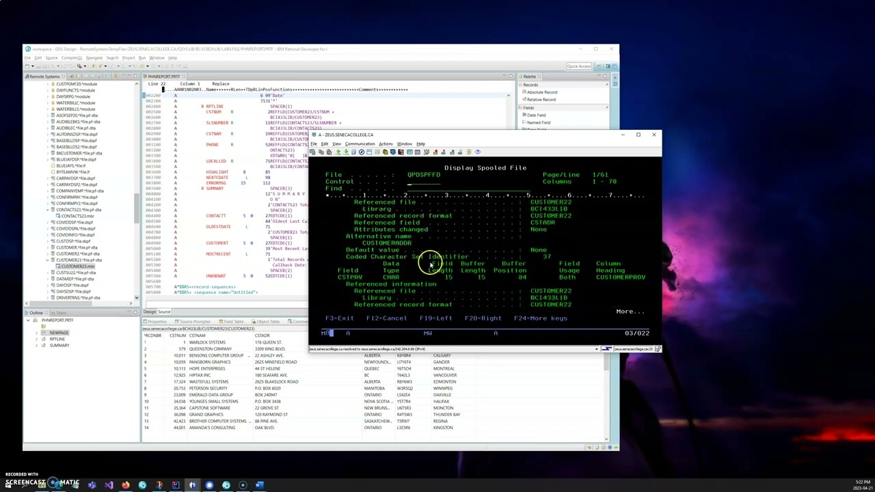Click F19=Left in the emulator
875x492 pixels.
pos(435,318)
